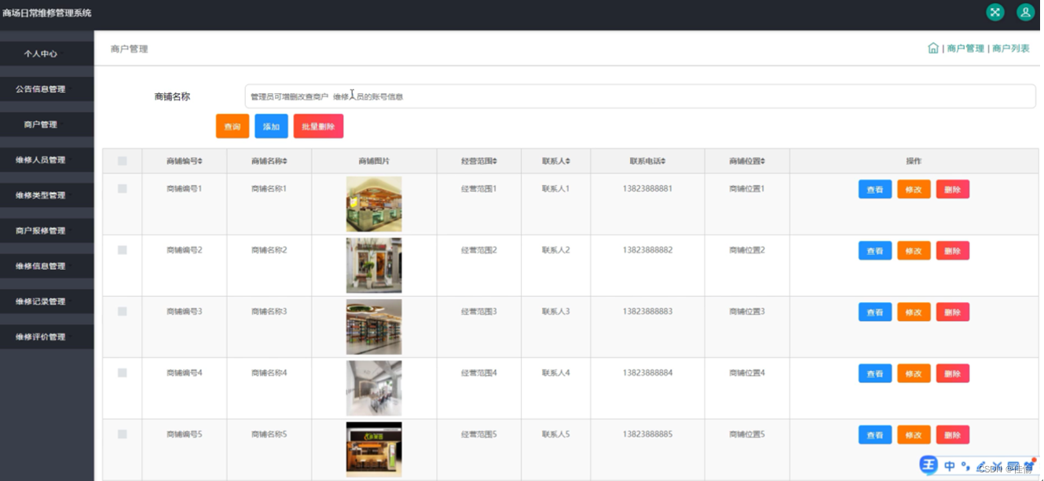The width and height of the screenshot is (1044, 481).
Task: Open 维修评价管理 in the sidebar
Action: [47, 336]
